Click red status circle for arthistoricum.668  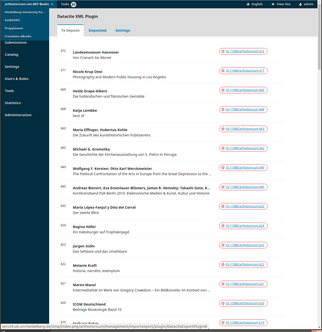pos(223,109)
